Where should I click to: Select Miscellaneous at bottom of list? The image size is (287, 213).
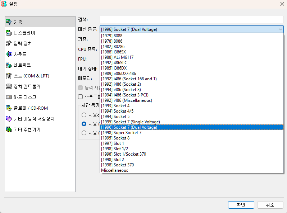click(114, 170)
